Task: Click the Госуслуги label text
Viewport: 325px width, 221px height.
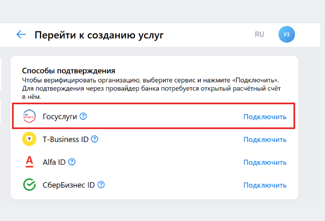Action: (x=59, y=116)
